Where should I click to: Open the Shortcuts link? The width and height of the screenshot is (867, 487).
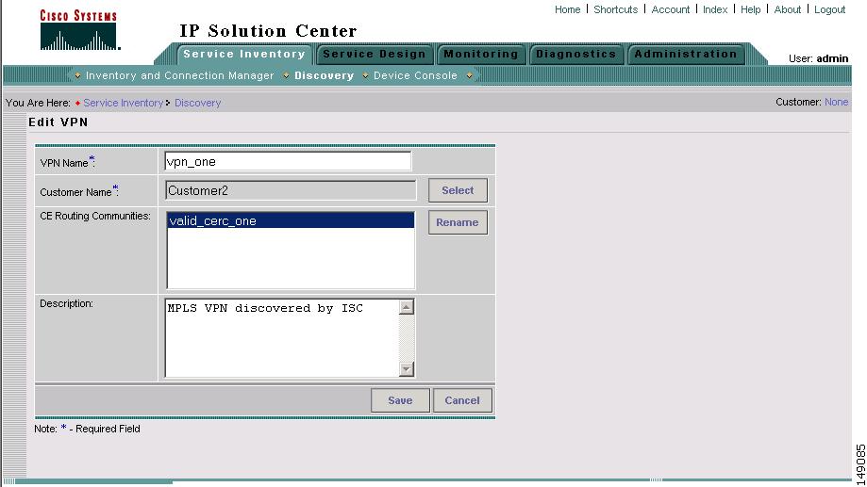615,9
